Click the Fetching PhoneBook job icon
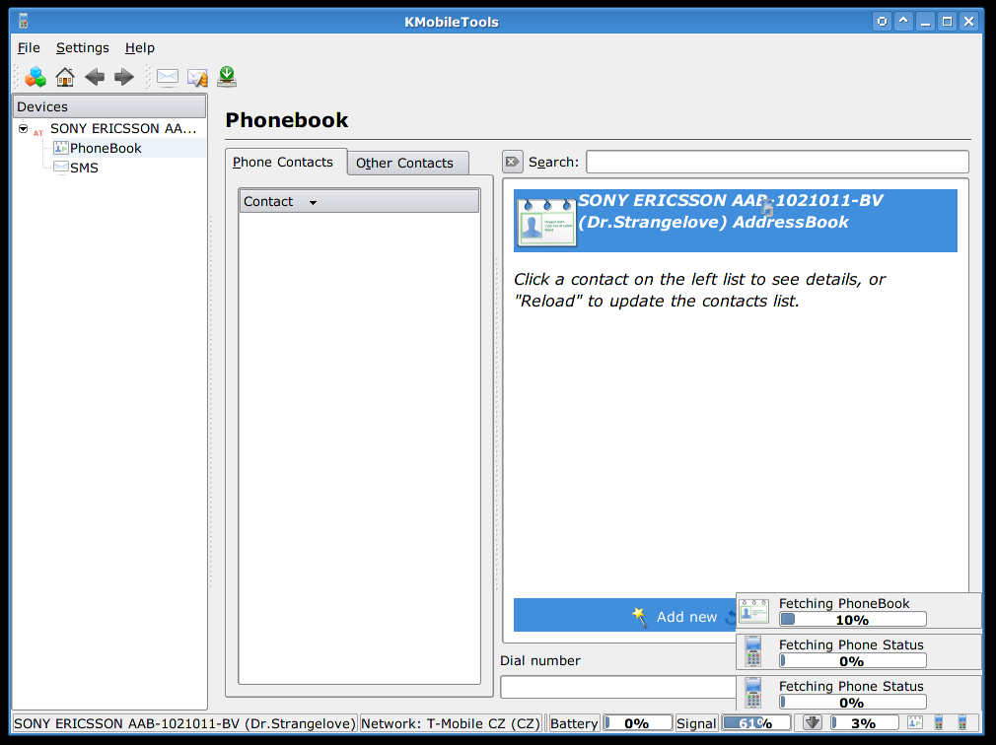Screen dimensions: 996x745 (x=754, y=612)
